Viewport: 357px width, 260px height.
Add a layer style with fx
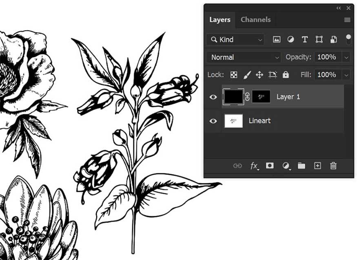pos(254,166)
